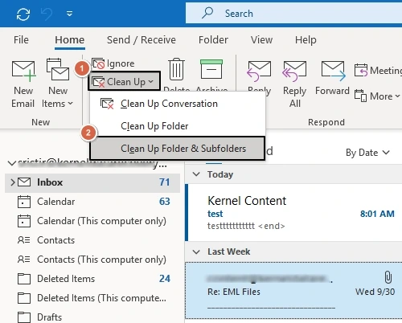Choose Clean Up Folder menu entry
This screenshot has width=402, height=323.
(178, 126)
